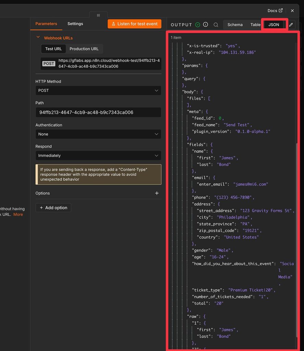Open the Authentication dropdown
The width and height of the screenshot is (304, 351).
tap(98, 134)
